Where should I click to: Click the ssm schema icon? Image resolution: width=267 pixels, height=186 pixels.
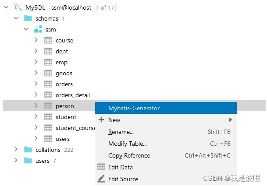click(38, 29)
